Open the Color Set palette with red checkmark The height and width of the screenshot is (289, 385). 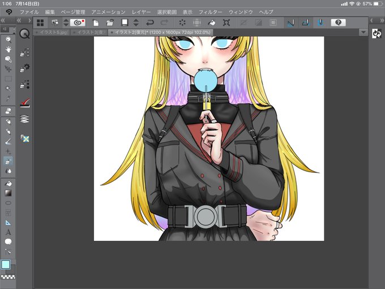[x=24, y=103]
